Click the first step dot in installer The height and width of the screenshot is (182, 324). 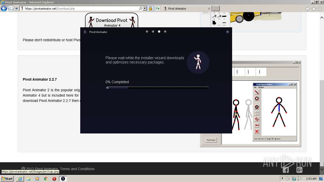pyautogui.click(x=147, y=32)
